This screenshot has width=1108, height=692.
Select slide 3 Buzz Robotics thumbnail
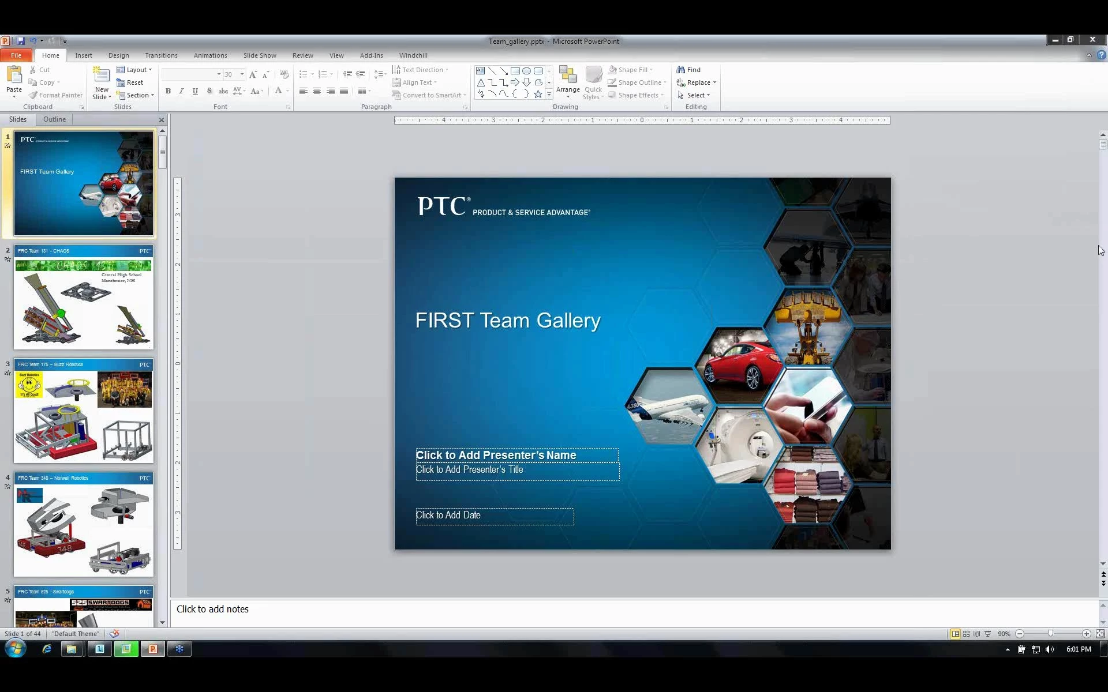click(84, 411)
